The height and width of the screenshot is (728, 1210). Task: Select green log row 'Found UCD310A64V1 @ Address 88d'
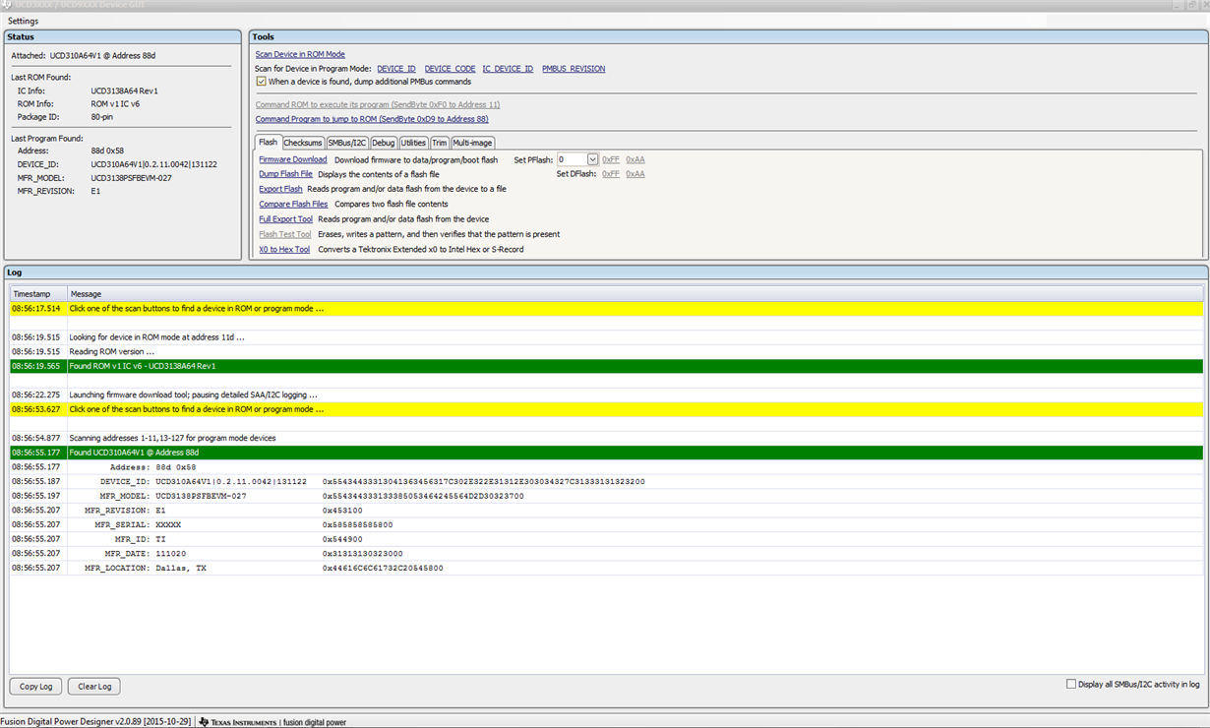click(606, 453)
